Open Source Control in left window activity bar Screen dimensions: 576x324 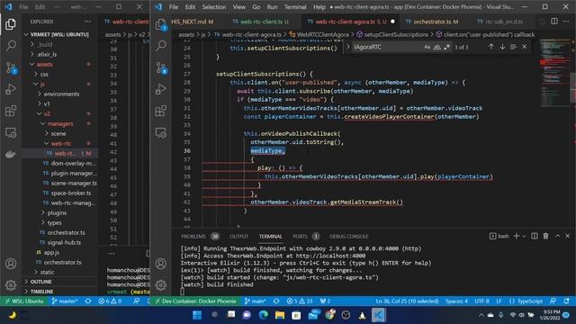coord(11,68)
